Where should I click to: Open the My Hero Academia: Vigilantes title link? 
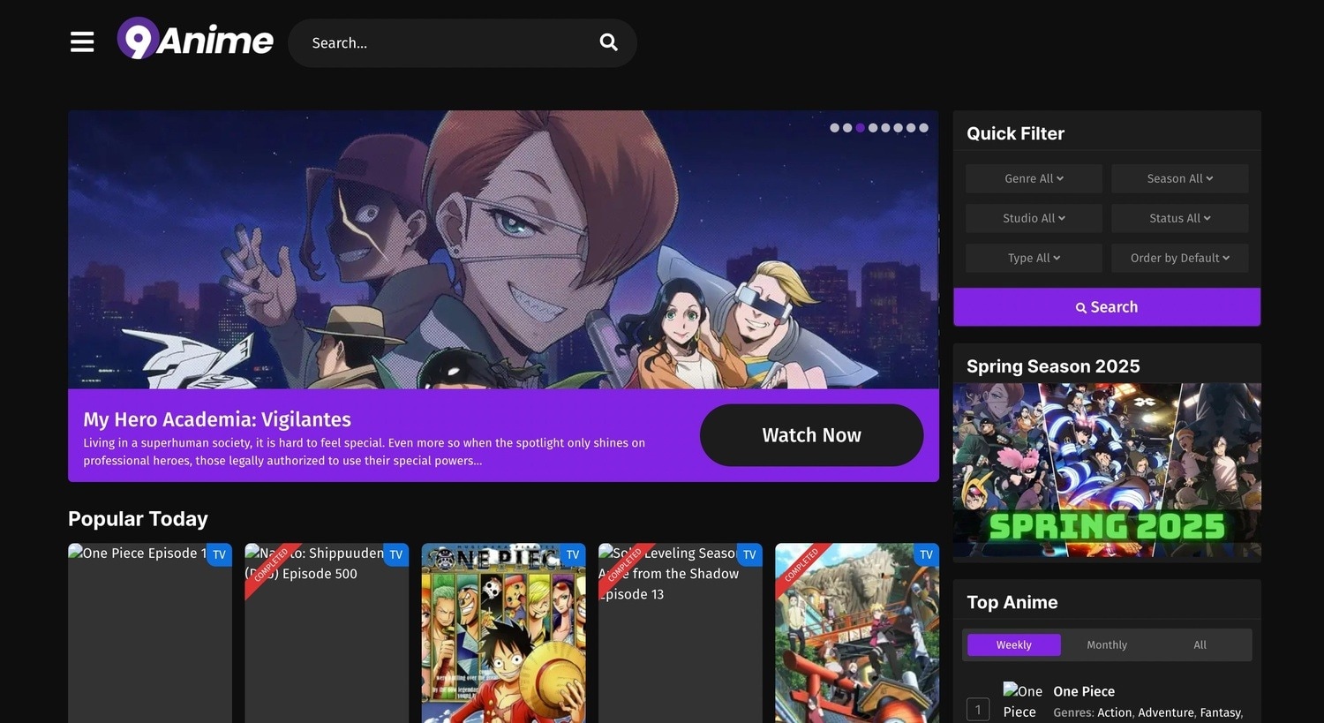[x=217, y=419]
